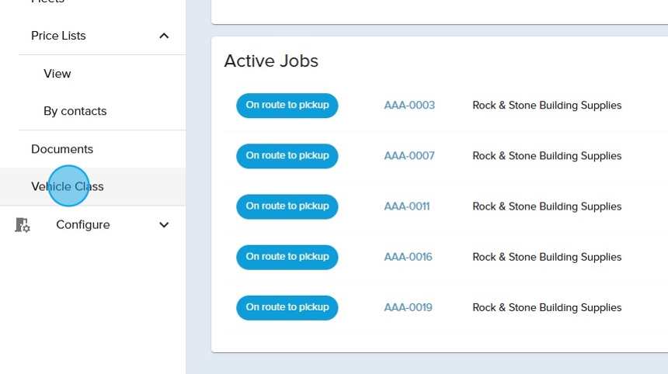668x374 pixels.
Task: Go to Documents in the sidebar
Action: point(62,149)
